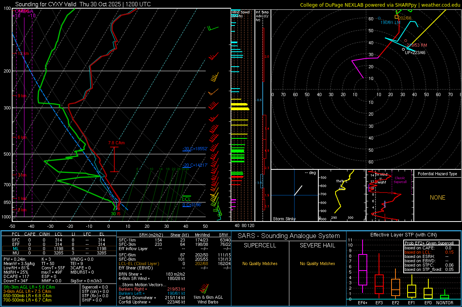Select the highlighted 'ML' parcel row
462x307 pixels.
click(59, 249)
